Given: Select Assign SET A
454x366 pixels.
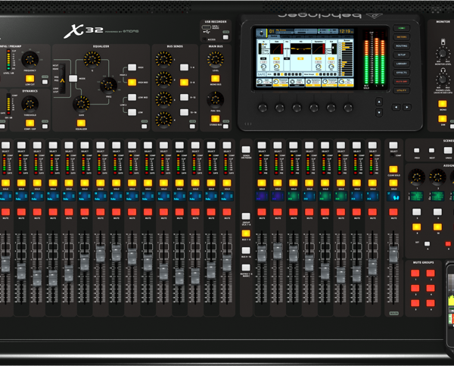Looking at the screenshot, I should (x=427, y=244).
